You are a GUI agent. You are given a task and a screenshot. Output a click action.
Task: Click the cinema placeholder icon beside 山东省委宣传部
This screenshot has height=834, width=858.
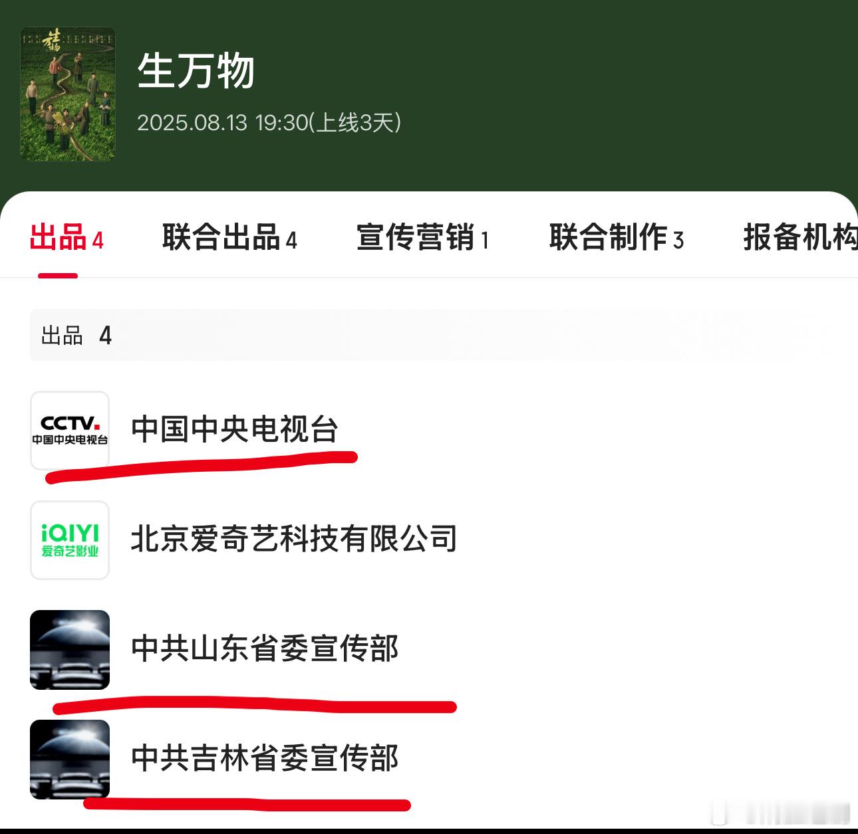pos(70,650)
